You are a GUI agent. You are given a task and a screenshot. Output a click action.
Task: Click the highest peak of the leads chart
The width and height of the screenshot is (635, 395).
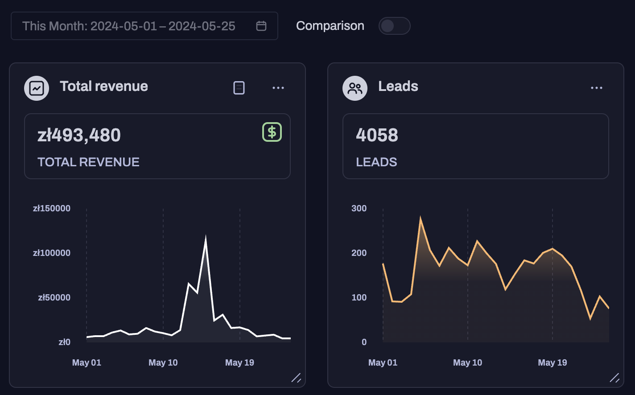click(421, 219)
